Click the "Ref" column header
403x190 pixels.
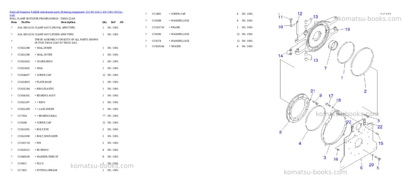pyautogui.click(x=113, y=22)
